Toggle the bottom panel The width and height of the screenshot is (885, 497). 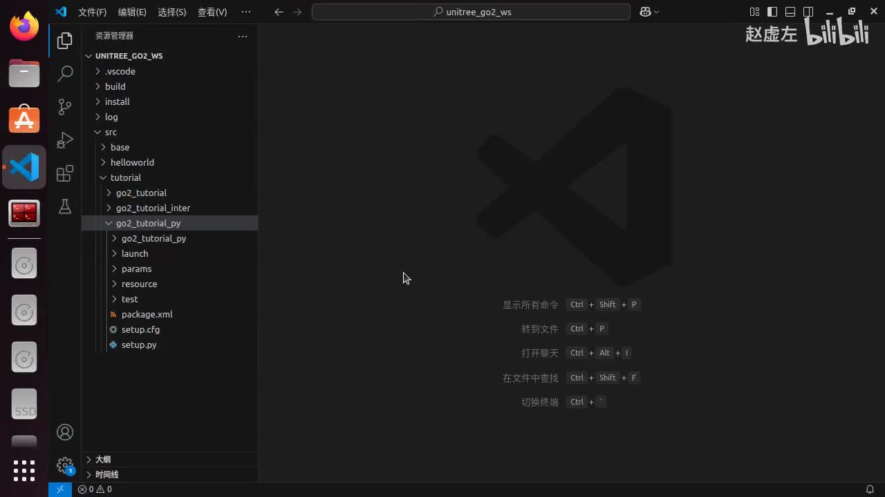click(x=790, y=12)
